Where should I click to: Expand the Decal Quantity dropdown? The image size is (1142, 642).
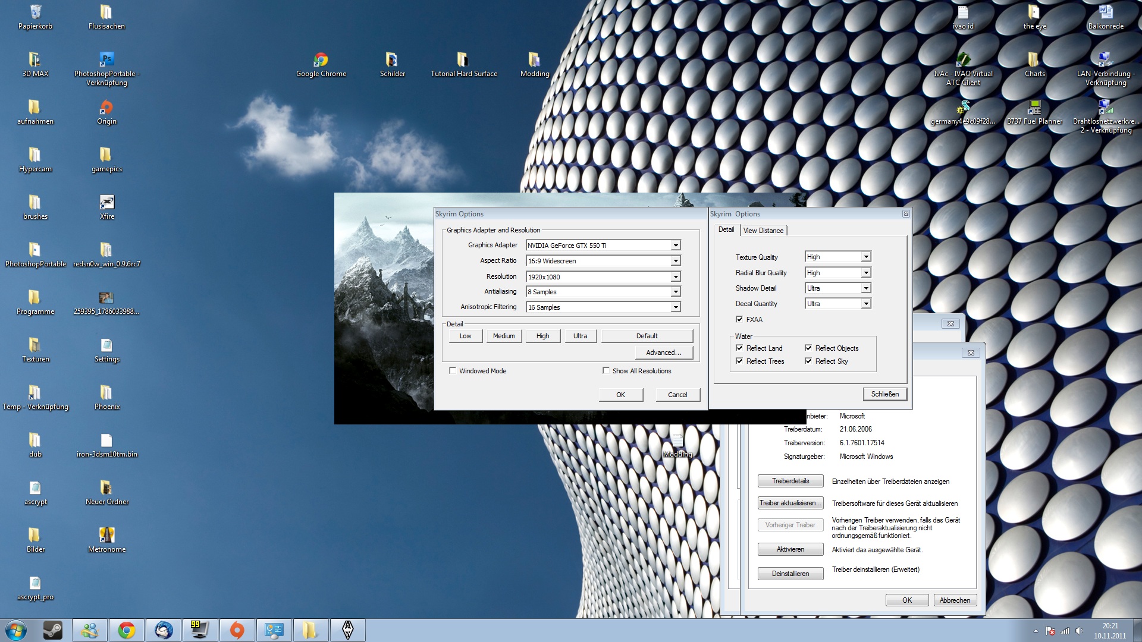(x=866, y=304)
